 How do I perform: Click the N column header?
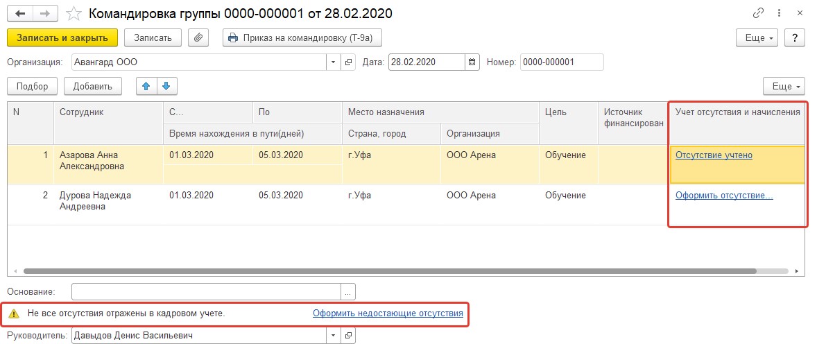(31, 123)
